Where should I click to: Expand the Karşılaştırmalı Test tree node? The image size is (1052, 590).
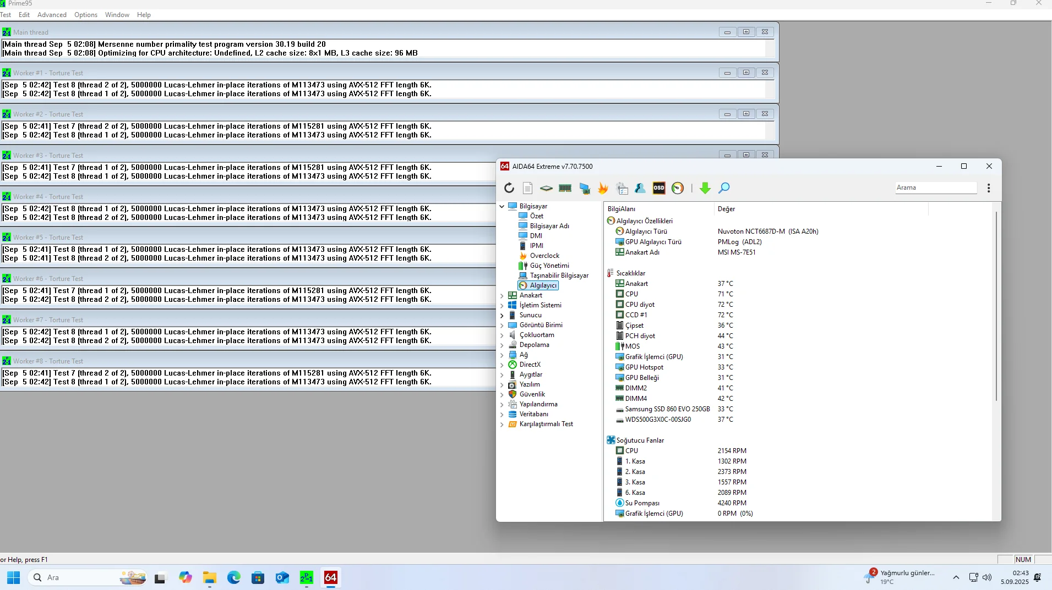[x=502, y=424]
